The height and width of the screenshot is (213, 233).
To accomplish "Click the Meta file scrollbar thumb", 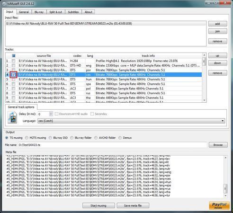I will pyautogui.click(x=225, y=188).
